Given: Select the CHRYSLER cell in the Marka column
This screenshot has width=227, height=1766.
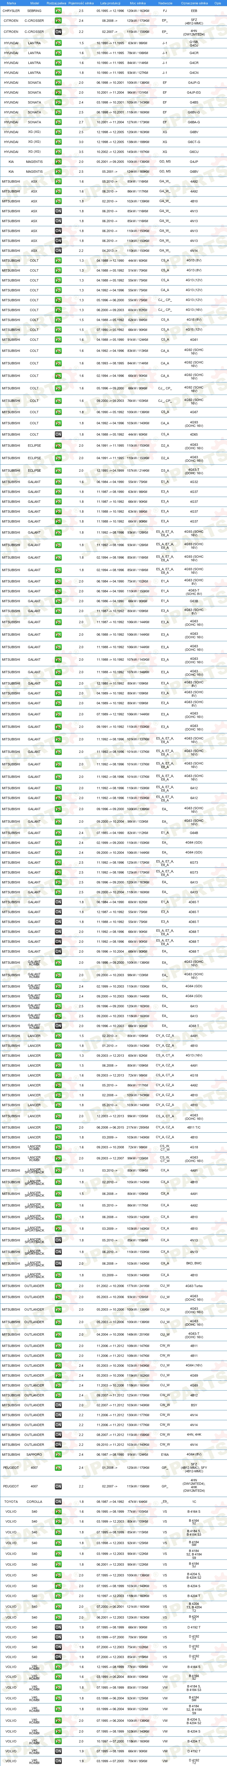Looking at the screenshot, I should (12, 11).
